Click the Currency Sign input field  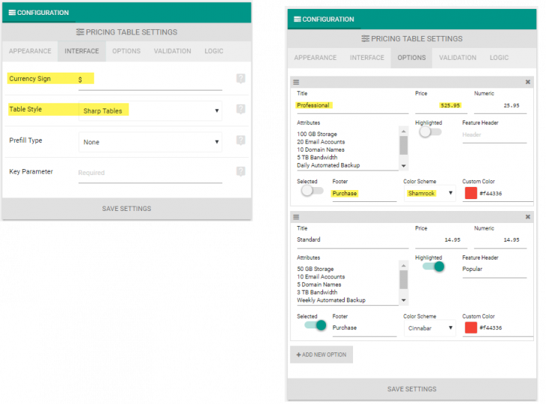coord(150,82)
